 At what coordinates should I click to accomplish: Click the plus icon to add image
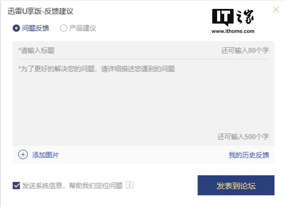23,154
